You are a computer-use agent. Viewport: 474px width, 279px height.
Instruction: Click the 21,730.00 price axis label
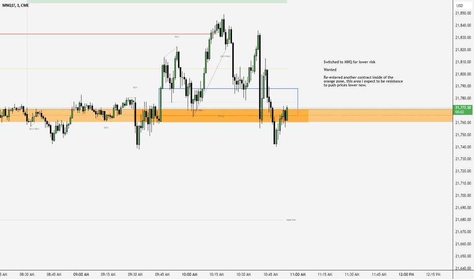463,159
